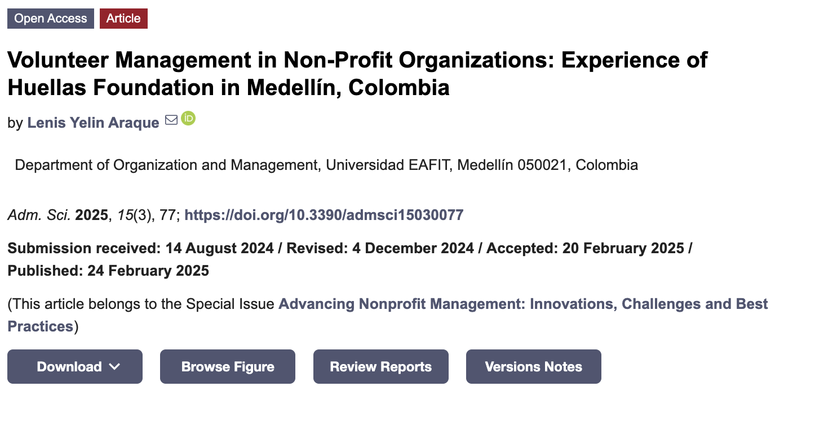815x422 pixels.
Task: Expand the Download dropdown chevron arrow
Action: click(114, 367)
